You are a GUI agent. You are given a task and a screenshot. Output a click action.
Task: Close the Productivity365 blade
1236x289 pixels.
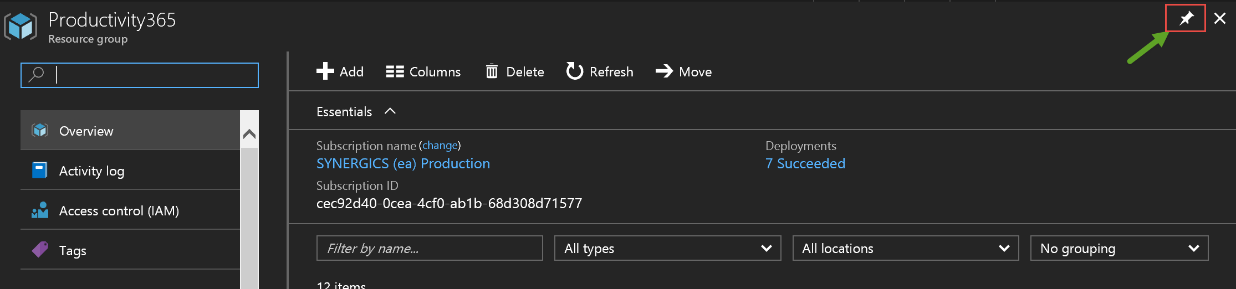pos(1219,18)
